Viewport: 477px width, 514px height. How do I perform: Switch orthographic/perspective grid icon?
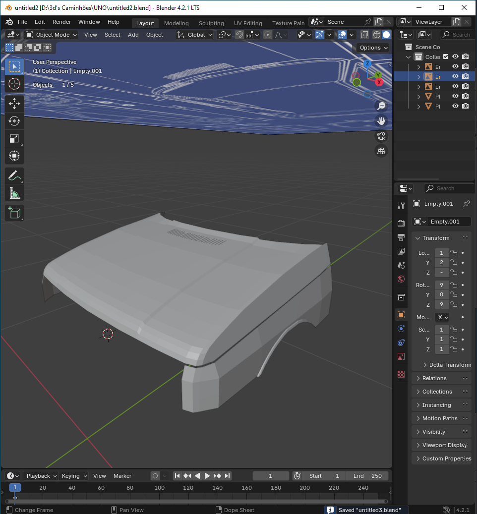[x=381, y=151]
